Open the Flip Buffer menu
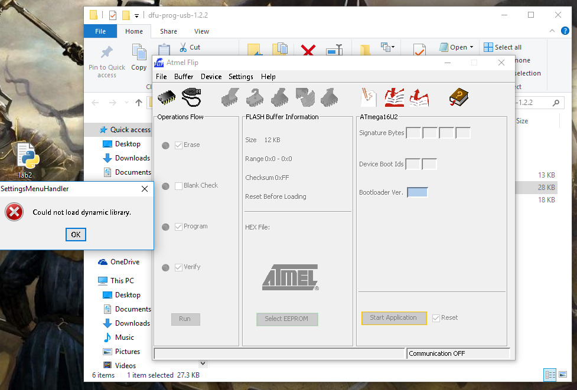 click(184, 77)
